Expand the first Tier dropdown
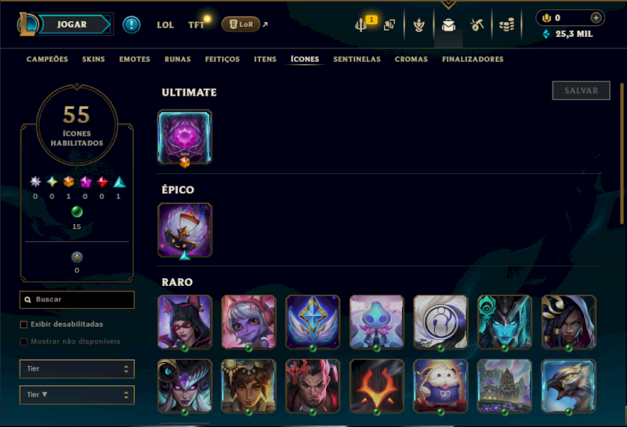The width and height of the screenshot is (627, 427). point(77,368)
